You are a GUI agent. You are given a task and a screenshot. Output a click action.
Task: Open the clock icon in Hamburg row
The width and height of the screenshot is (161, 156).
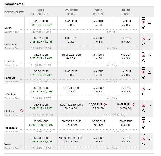pyautogui.click(x=143, y=77)
